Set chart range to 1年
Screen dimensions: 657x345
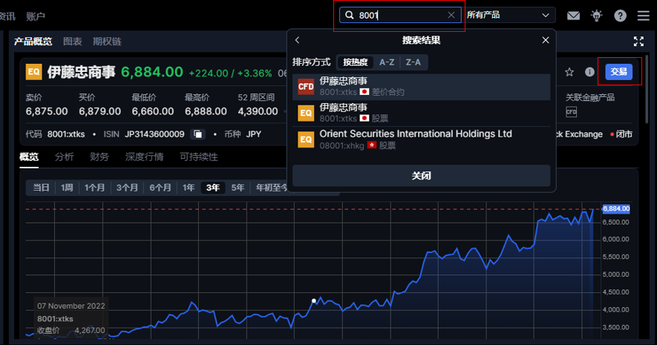[189, 188]
